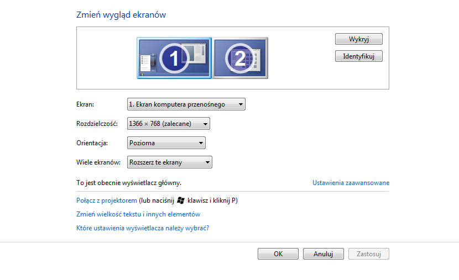Screen dimensions: 459x280
Task: Click the Identyfikuj button
Action: (x=358, y=56)
